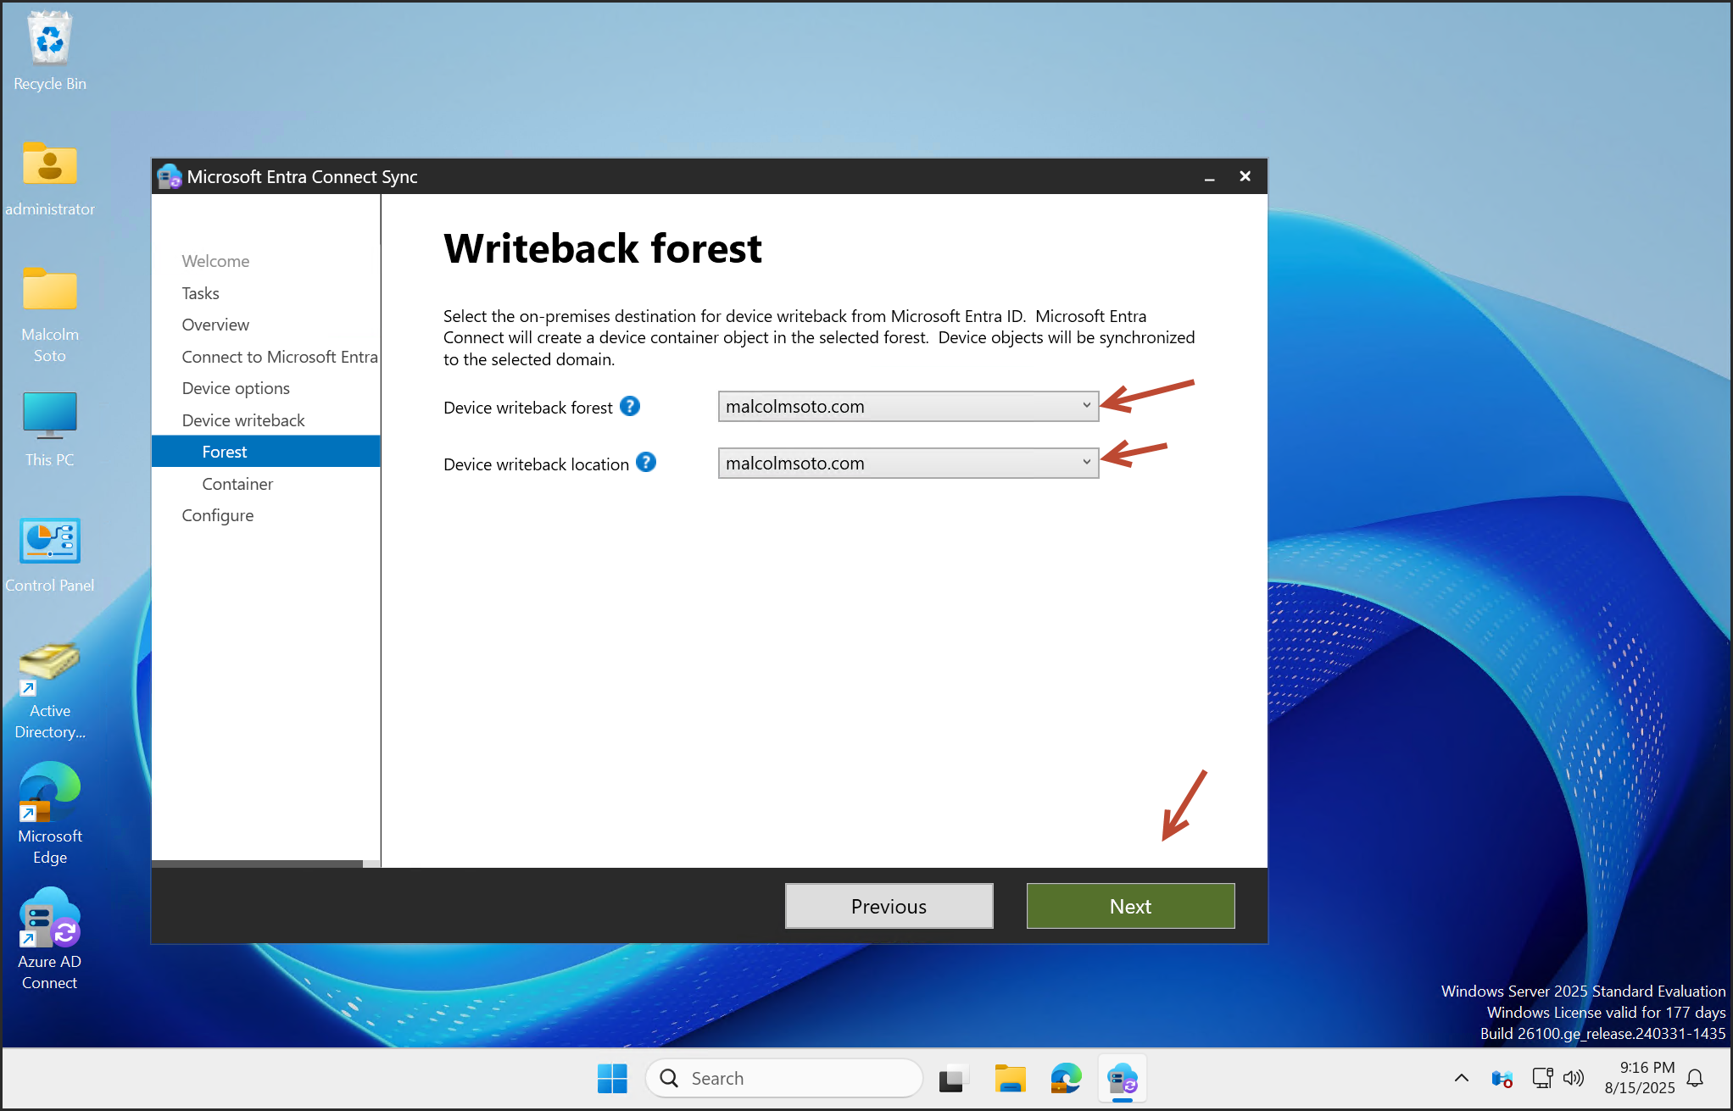The height and width of the screenshot is (1111, 1733).
Task: Go to Configure step in sidebar
Action: pos(217,515)
